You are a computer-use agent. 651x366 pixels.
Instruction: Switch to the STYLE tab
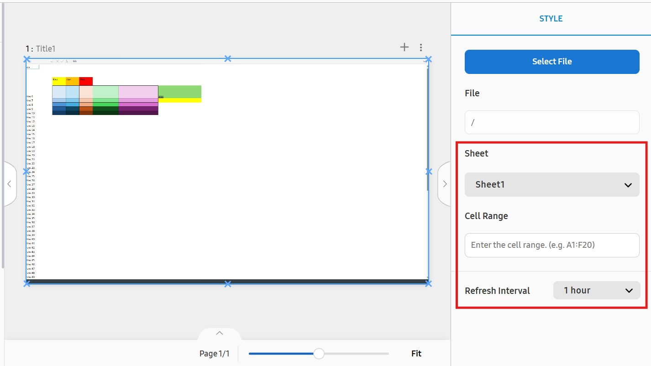[x=551, y=19]
